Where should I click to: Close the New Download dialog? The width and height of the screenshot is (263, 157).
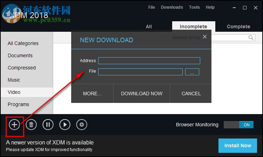click(205, 37)
